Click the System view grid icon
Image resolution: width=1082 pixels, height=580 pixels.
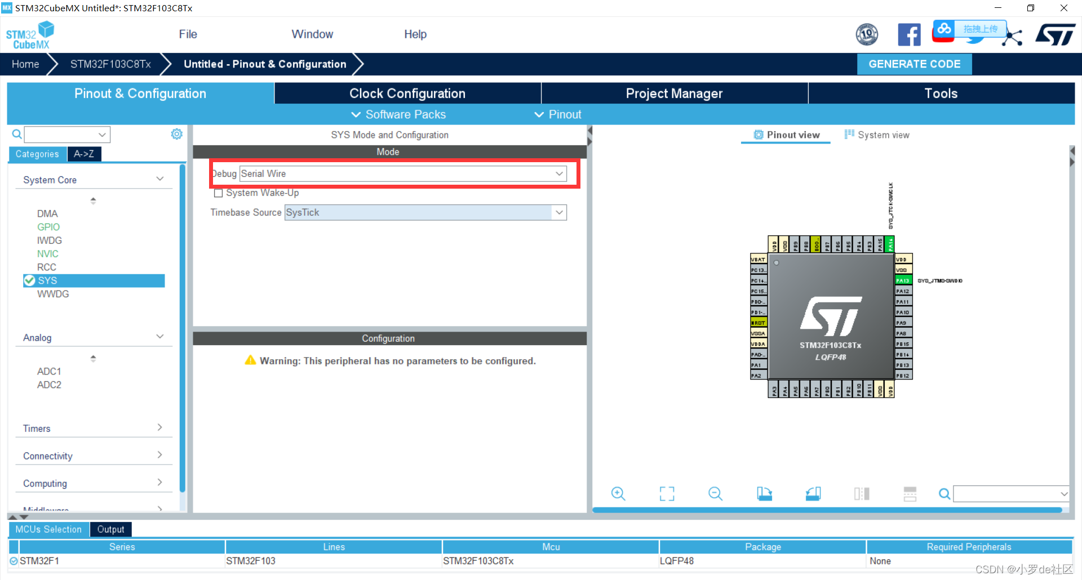849,134
